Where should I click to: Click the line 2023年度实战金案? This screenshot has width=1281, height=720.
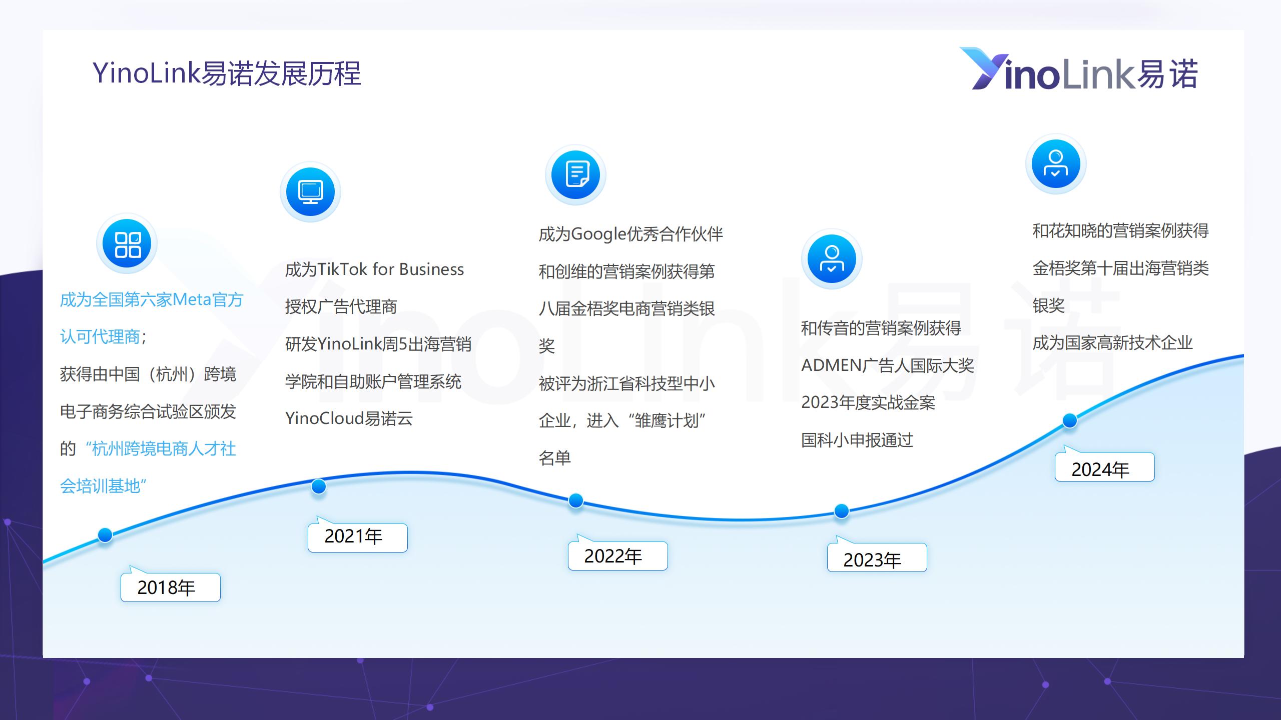pyautogui.click(x=868, y=402)
